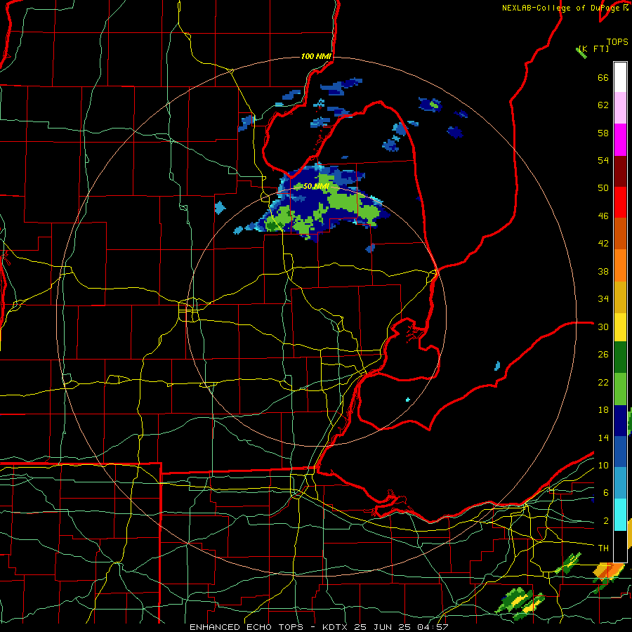
Task: Click the gold legend swatch
Action: coord(620,297)
